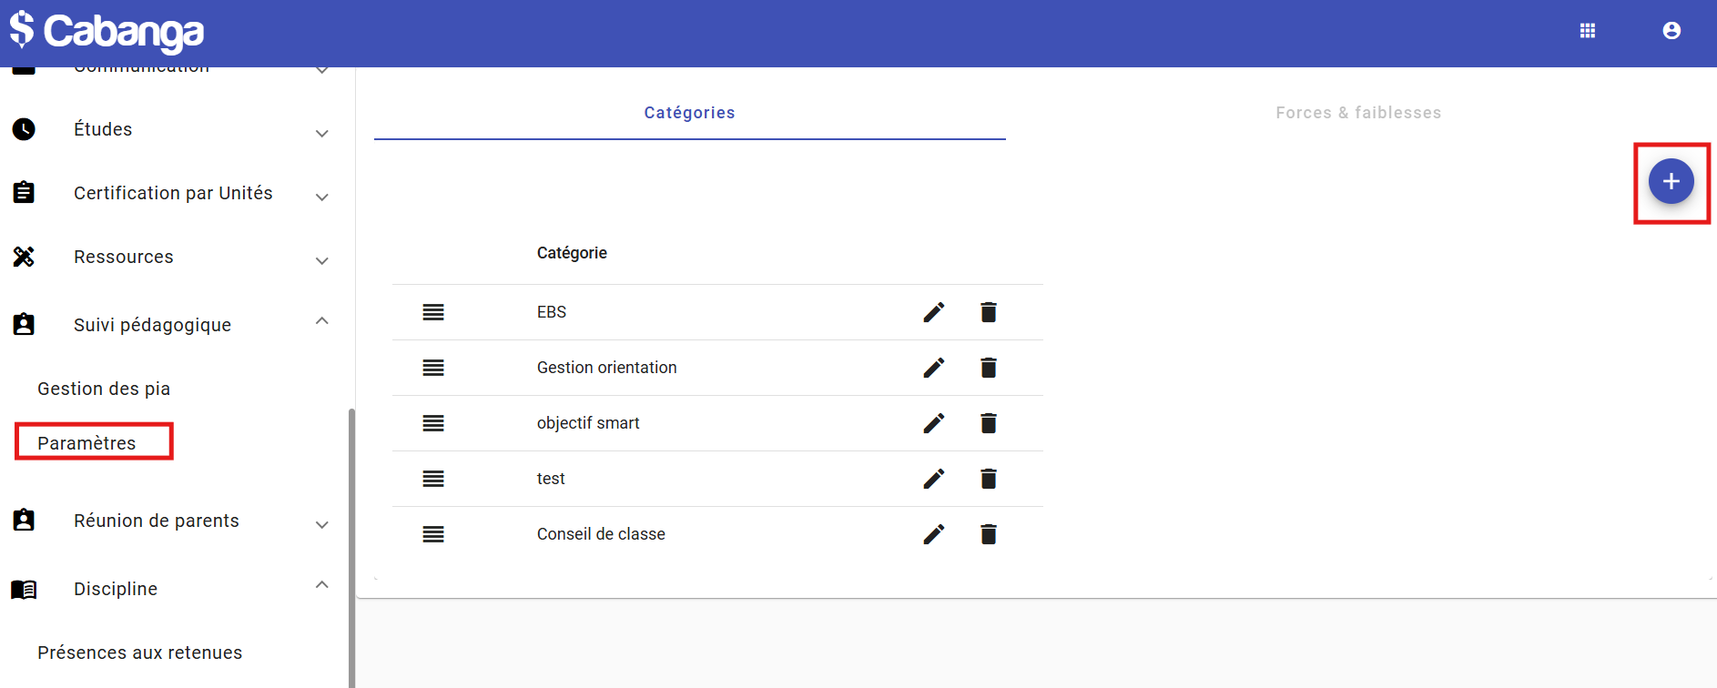This screenshot has width=1717, height=688.
Task: Edit the test category
Action: pos(934,479)
